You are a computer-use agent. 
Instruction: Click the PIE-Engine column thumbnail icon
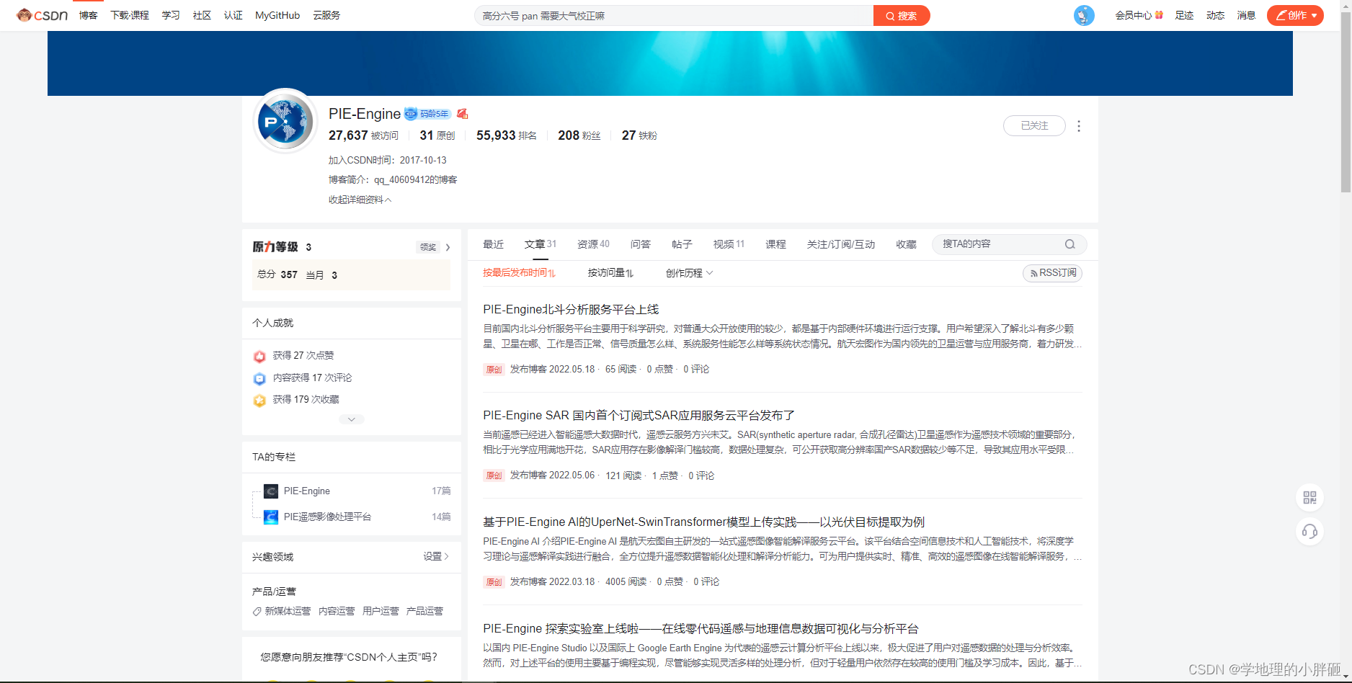(x=271, y=491)
